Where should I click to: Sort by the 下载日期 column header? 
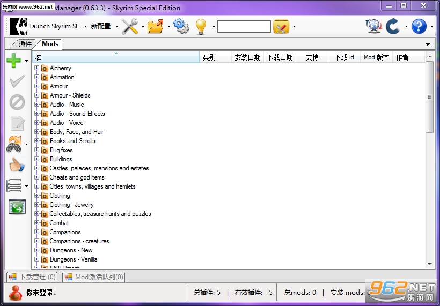(280, 57)
